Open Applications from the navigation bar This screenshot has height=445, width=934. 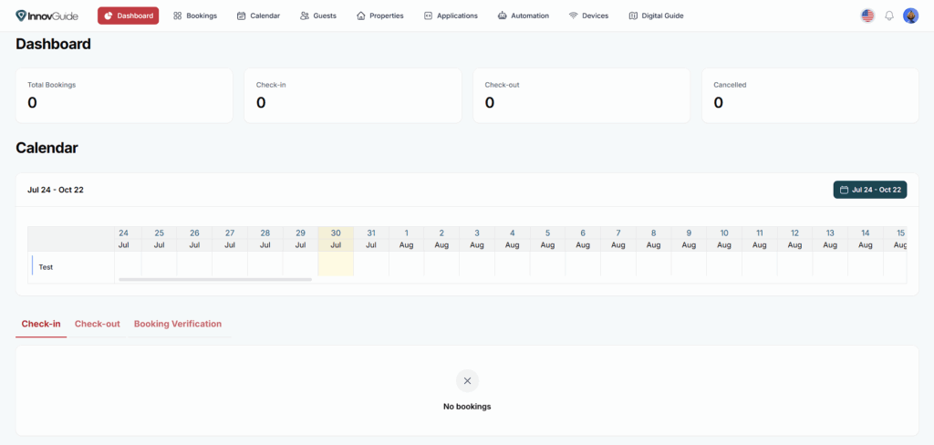click(x=451, y=16)
